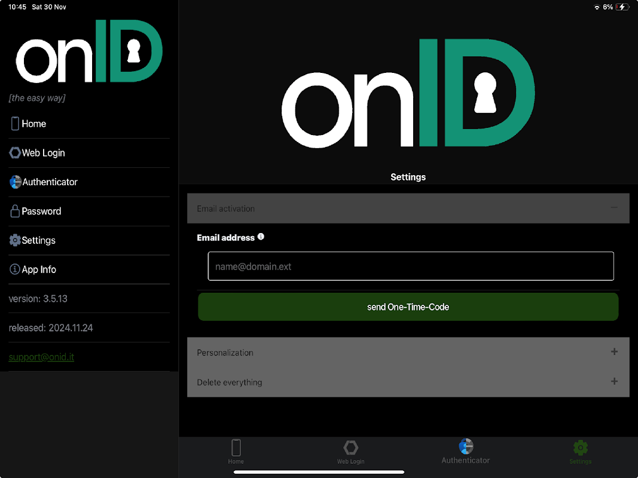Open Home in the sidebar menu
Viewport: 638px width, 478px height.
coord(88,124)
